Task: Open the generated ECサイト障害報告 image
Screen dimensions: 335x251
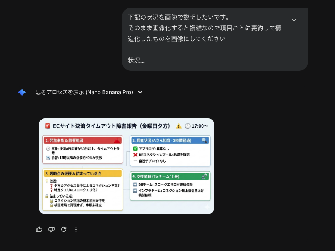Action: pyautogui.click(x=127, y=166)
